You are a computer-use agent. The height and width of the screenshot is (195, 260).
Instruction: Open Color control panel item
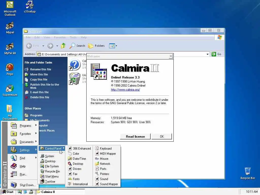click(79, 154)
